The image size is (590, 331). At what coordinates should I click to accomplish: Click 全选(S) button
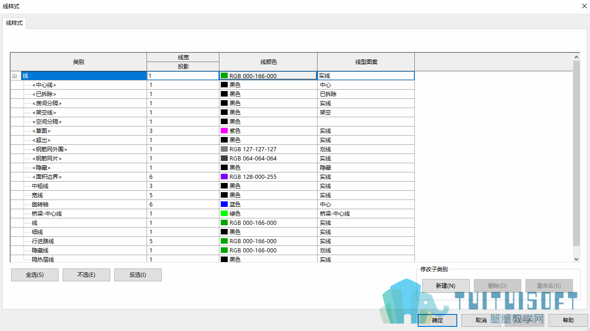(x=35, y=275)
